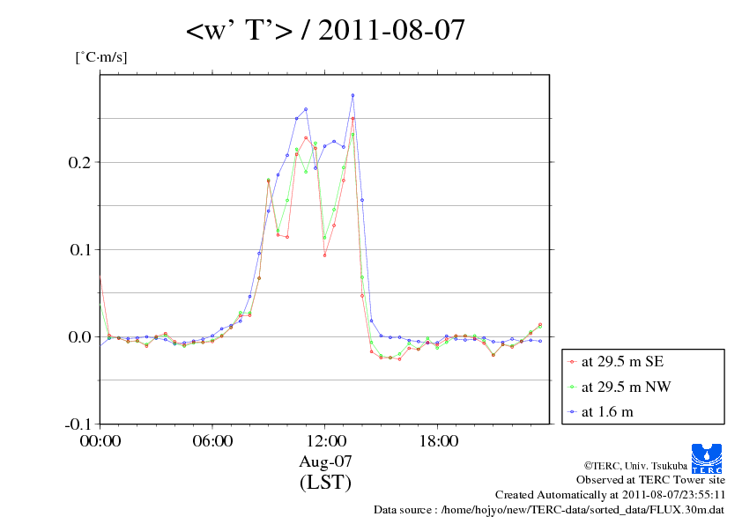Image resolution: width=742 pixels, height=524 pixels.
Task: Click the "Observed at TERC Tower site" text
Action: tap(650, 480)
